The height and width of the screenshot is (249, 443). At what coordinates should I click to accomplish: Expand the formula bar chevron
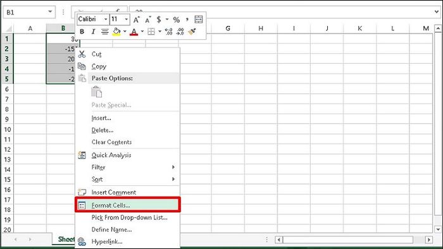(x=437, y=12)
